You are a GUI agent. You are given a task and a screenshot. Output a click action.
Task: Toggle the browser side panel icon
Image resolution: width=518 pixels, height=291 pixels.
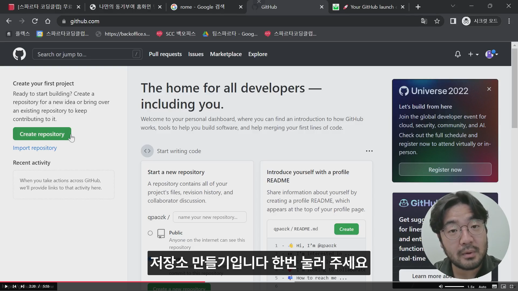[x=453, y=21]
